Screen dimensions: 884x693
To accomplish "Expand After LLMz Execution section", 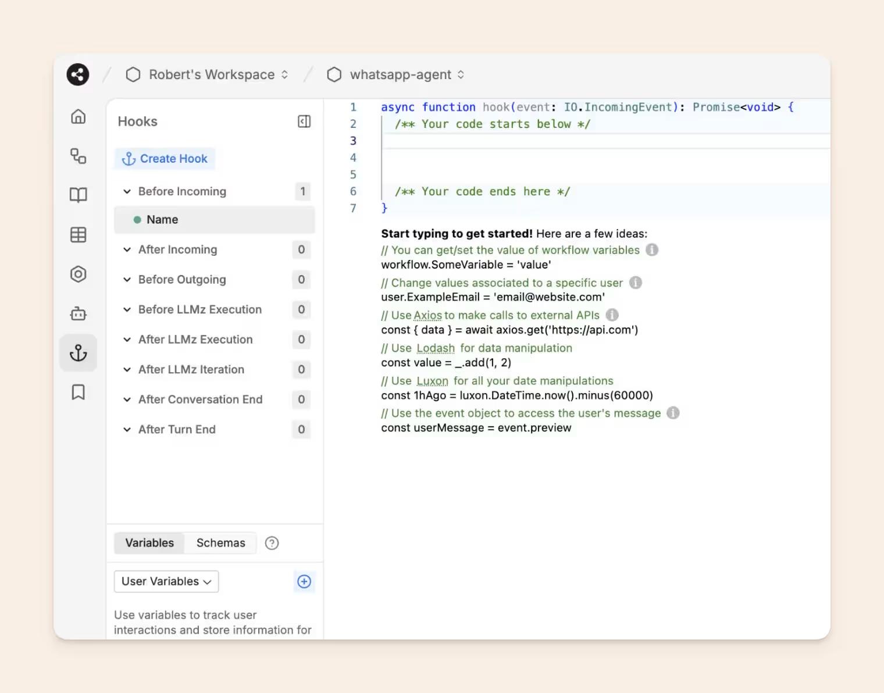I will [x=127, y=340].
